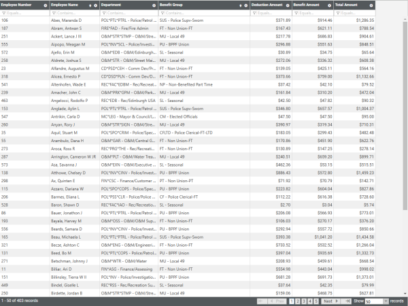Select deduction amount $886.43
408x306 pixels.
click(x=283, y=173)
